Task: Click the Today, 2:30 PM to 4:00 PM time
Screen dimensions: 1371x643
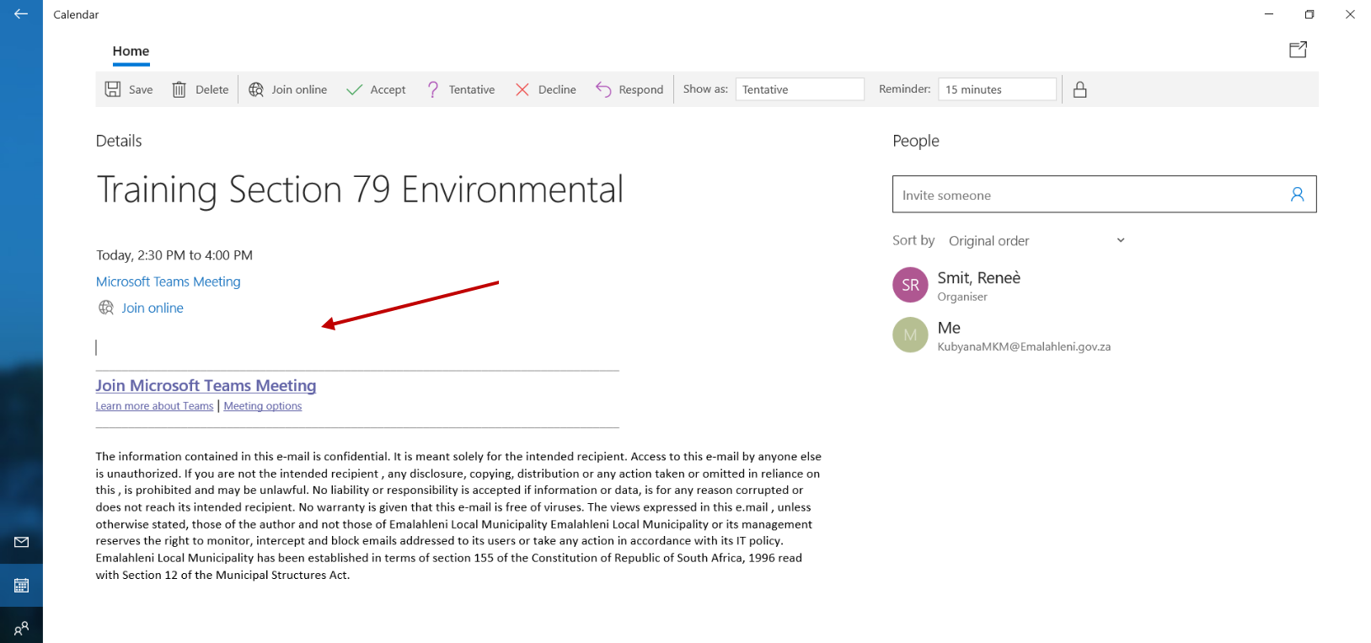Action: point(174,255)
